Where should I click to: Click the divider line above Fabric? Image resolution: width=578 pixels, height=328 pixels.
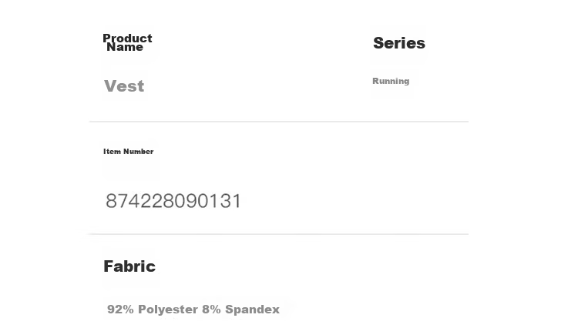[279, 234]
